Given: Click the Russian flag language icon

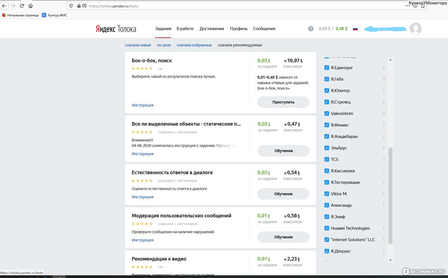Looking at the screenshot, I should pos(355,29).
